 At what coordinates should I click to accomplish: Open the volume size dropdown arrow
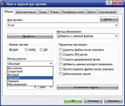pos(35,87)
